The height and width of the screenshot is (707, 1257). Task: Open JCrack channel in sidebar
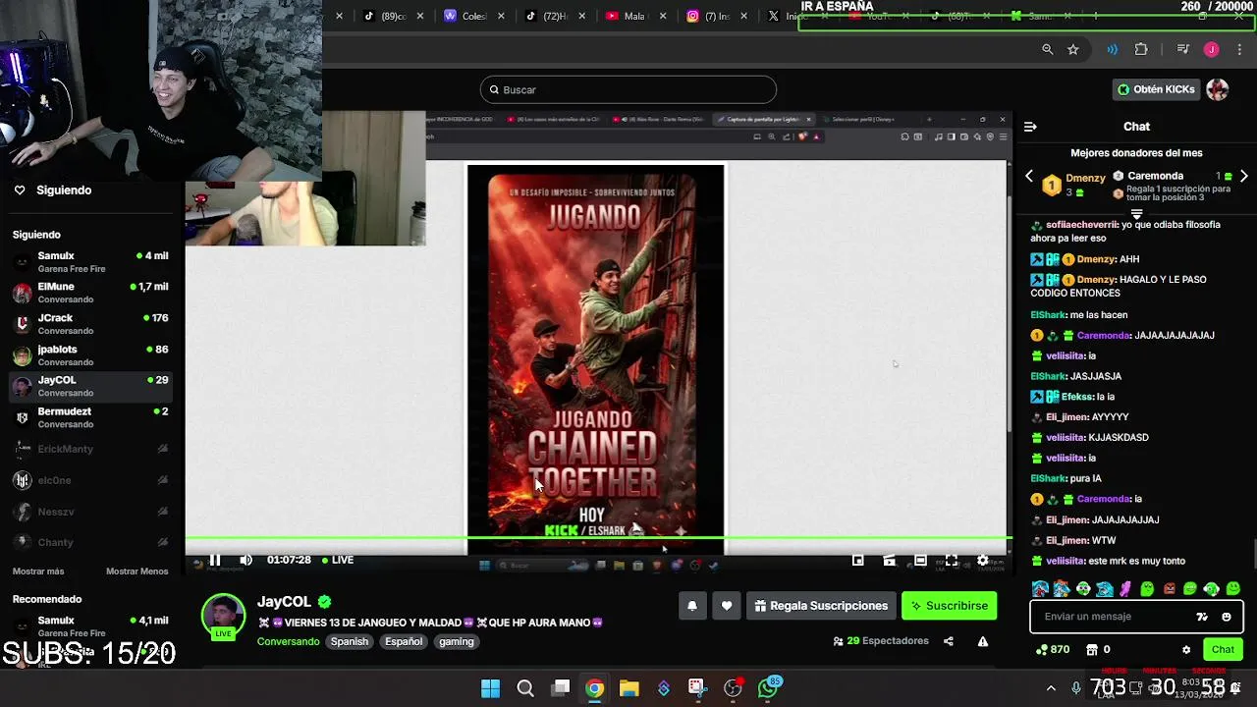pos(92,324)
